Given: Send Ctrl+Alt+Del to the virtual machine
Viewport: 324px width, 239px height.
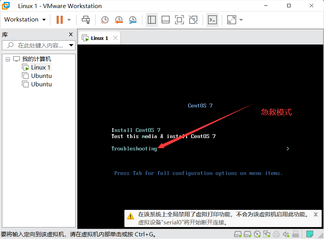Looking at the screenshot, I should [86, 20].
